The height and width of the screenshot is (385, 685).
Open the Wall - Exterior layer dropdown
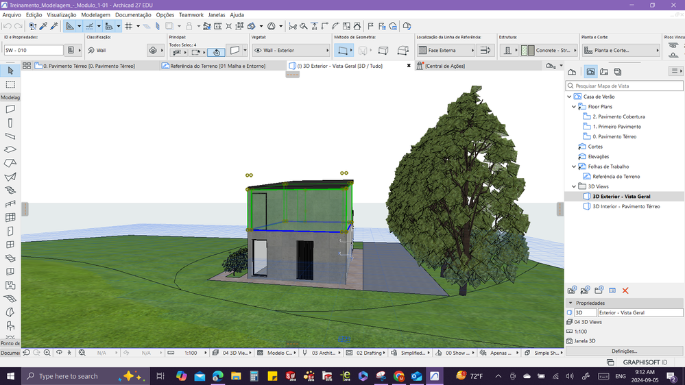pyautogui.click(x=291, y=50)
